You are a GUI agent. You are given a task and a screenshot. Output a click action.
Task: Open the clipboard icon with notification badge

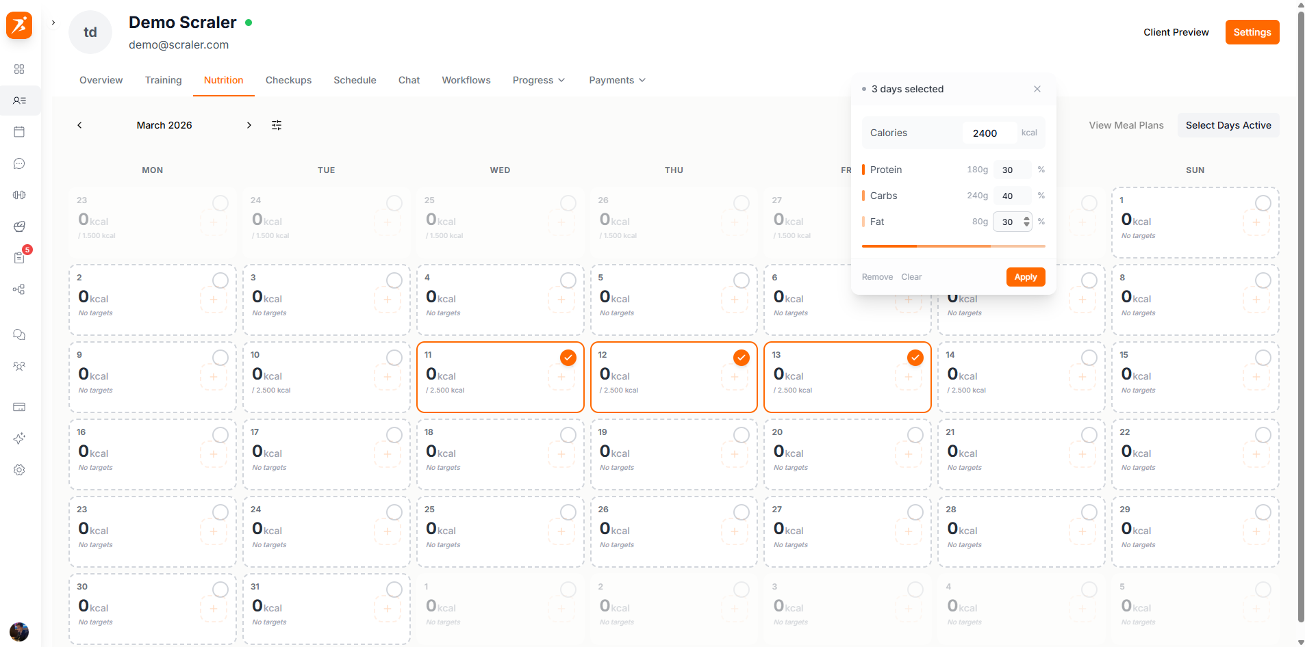click(x=19, y=258)
